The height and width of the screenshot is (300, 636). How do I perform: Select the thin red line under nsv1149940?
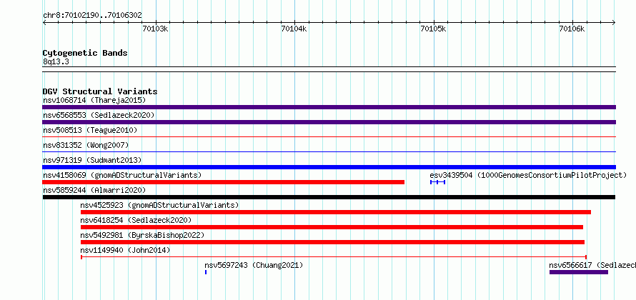334,257
